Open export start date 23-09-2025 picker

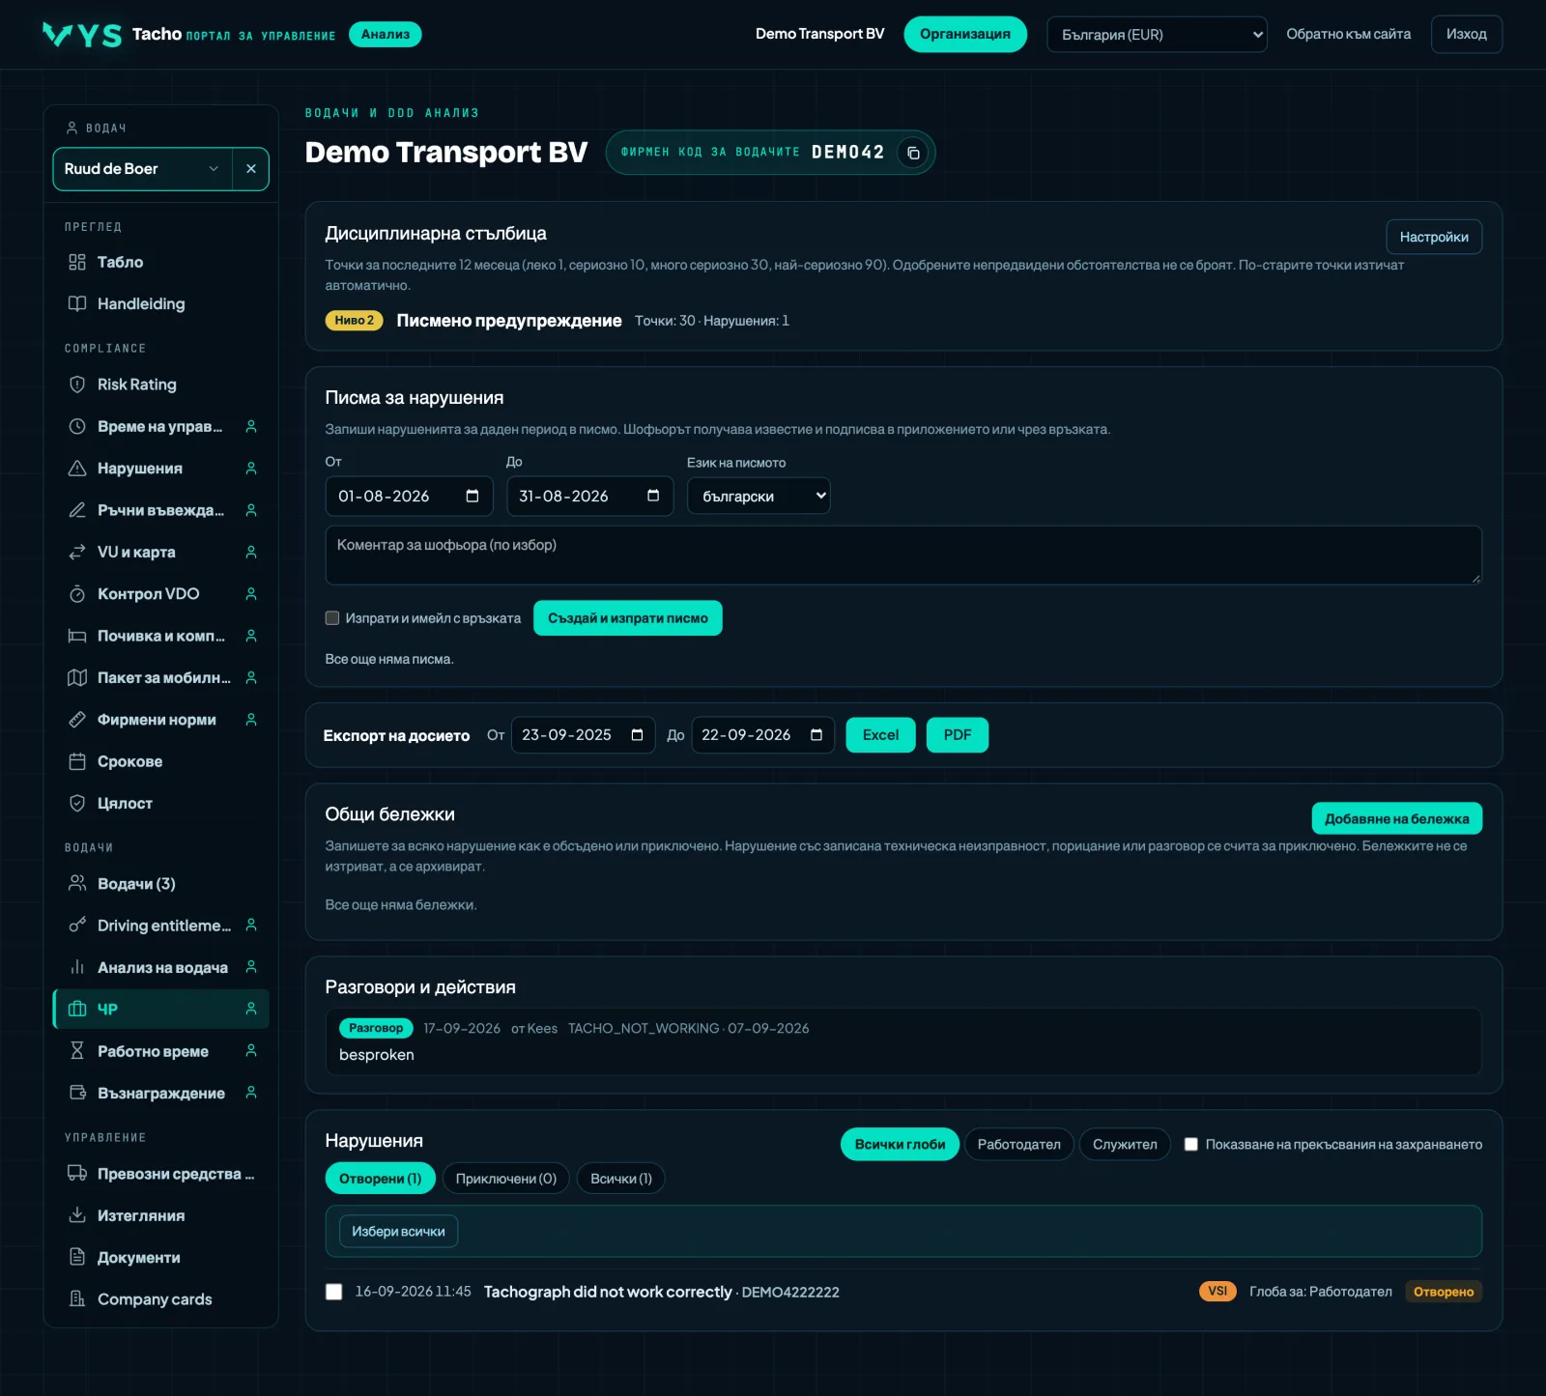pyautogui.click(x=637, y=735)
